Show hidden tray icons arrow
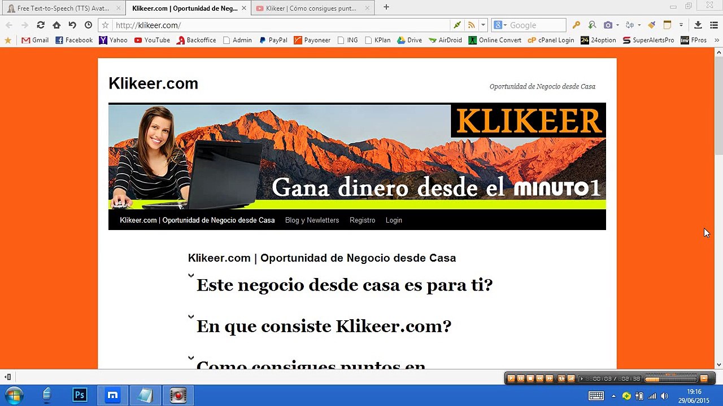The height and width of the screenshot is (406, 723). pyautogui.click(x=613, y=396)
